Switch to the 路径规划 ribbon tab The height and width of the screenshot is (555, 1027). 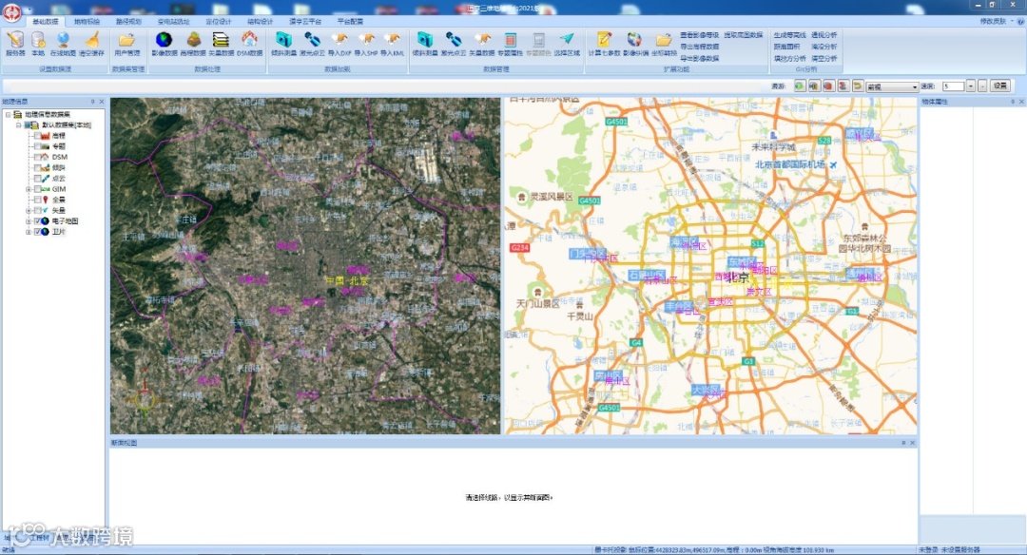click(128, 22)
